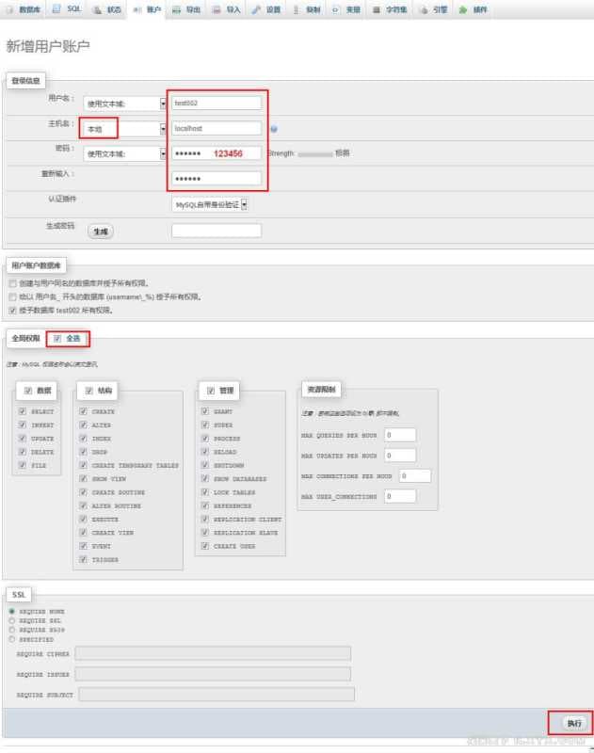The height and width of the screenshot is (753, 594).
Task: Click the Import (导入) tab icon
Action: pyautogui.click(x=217, y=9)
